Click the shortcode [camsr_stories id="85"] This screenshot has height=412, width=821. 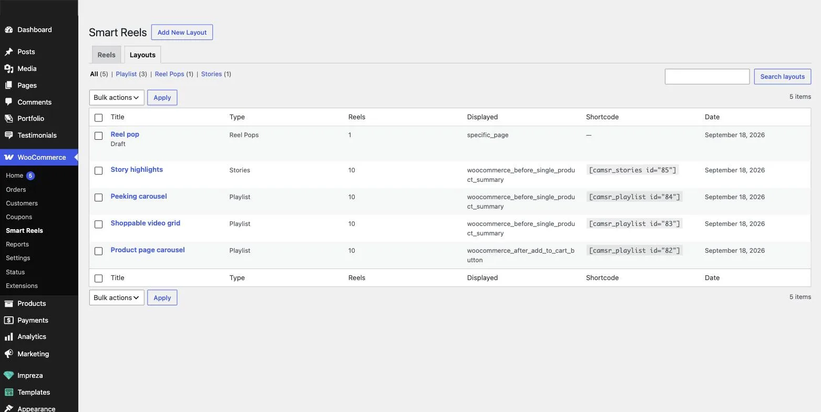point(632,170)
